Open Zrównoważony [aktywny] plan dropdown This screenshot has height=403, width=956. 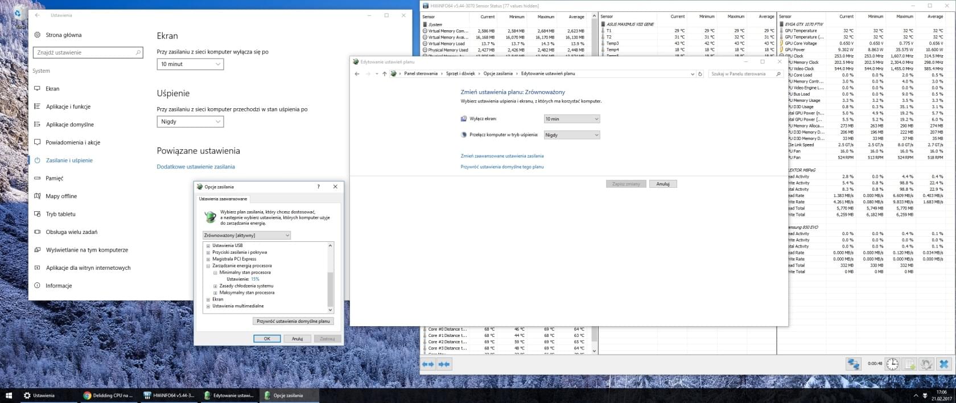pyautogui.click(x=246, y=235)
